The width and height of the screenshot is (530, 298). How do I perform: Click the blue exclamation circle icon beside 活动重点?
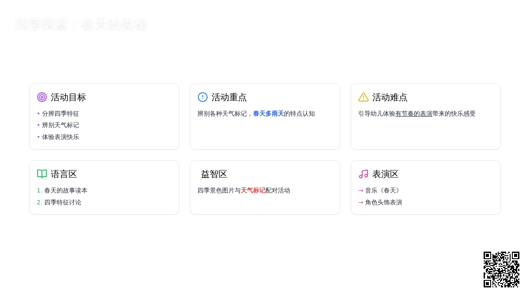203,97
